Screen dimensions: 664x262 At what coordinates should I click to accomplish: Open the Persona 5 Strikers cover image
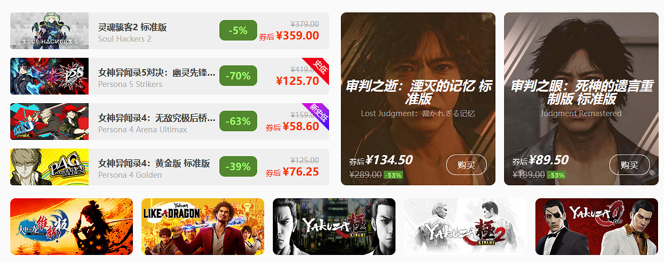tap(49, 76)
